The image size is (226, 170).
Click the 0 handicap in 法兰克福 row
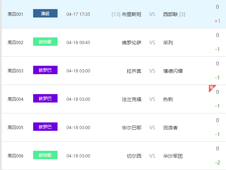pos(218,92)
